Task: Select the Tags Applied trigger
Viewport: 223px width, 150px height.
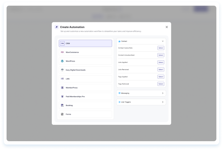Action: (x=161, y=77)
